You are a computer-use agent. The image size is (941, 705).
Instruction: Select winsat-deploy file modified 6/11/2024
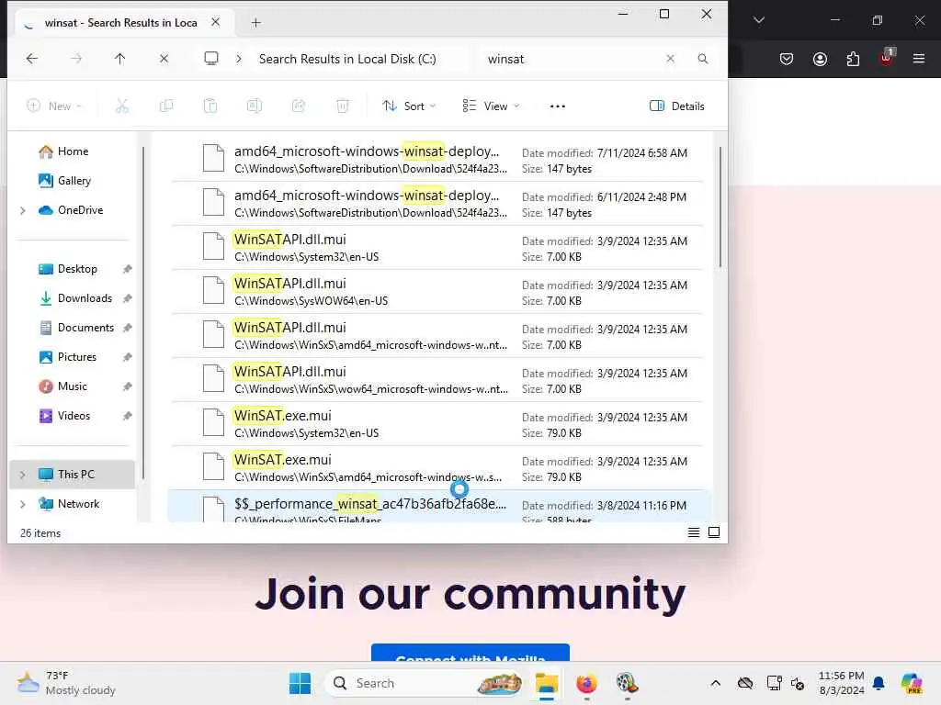tap(438, 203)
